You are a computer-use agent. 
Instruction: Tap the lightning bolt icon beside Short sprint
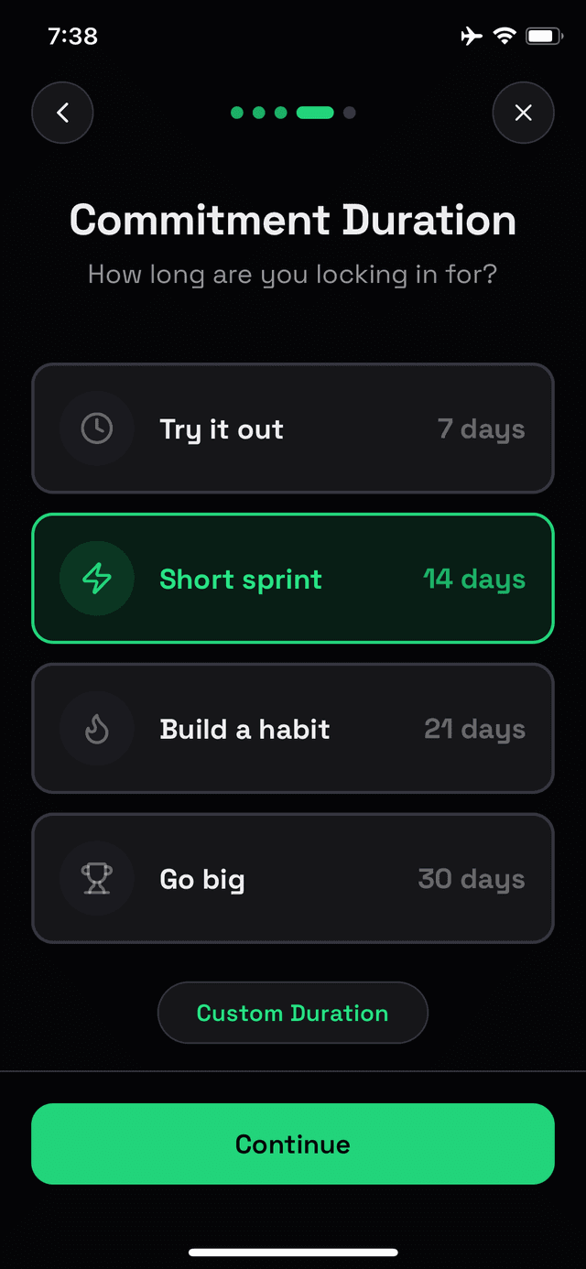click(96, 579)
